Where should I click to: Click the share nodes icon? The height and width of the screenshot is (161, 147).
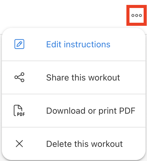(19, 77)
